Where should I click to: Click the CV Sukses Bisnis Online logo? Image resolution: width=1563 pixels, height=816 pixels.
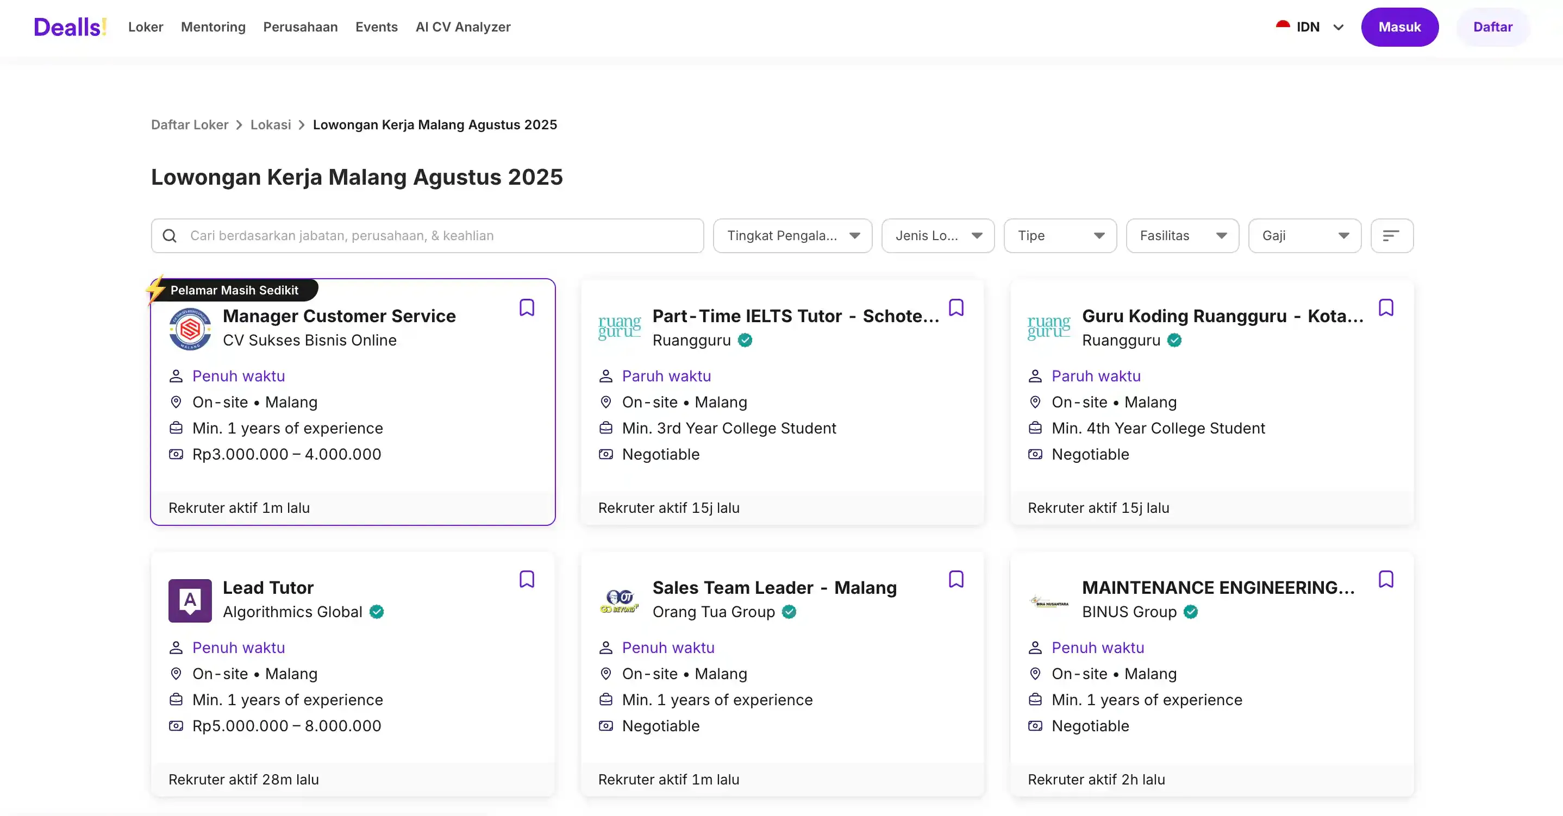coord(190,328)
